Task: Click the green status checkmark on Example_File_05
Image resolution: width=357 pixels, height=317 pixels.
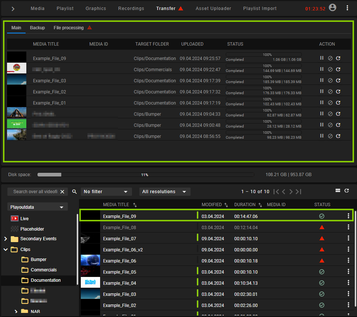Action: coord(321,271)
